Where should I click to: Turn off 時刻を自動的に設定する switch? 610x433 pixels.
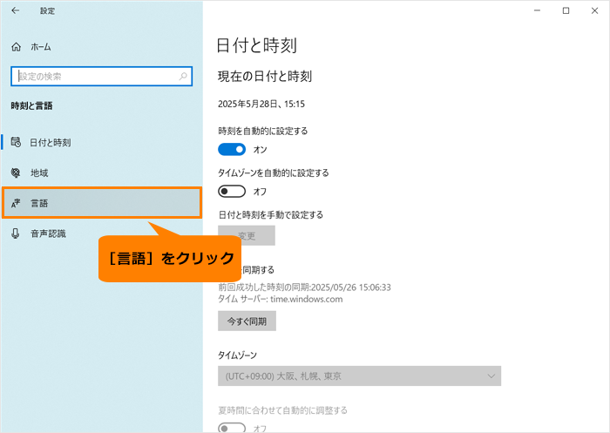point(232,149)
